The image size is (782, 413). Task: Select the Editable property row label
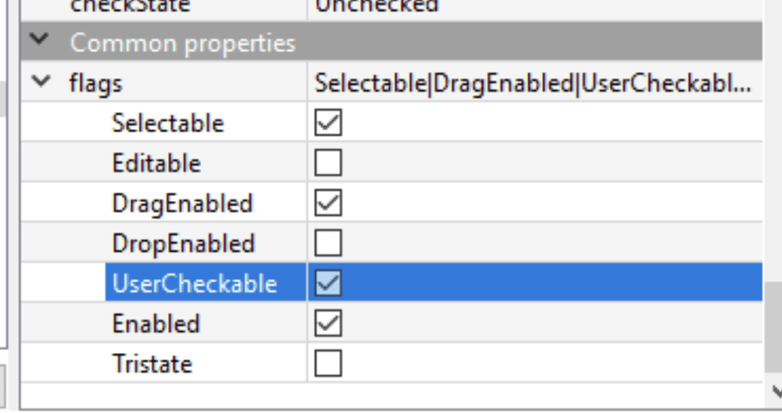click(156, 163)
